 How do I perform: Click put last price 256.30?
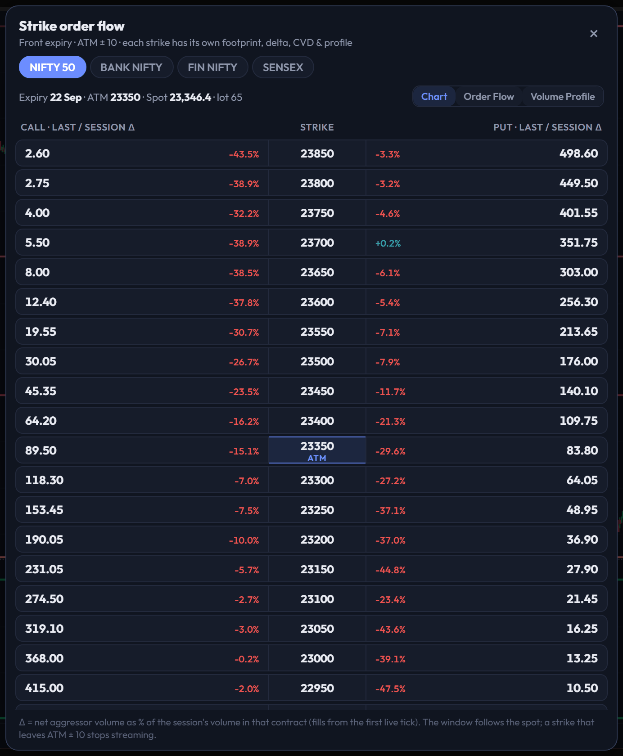(579, 302)
